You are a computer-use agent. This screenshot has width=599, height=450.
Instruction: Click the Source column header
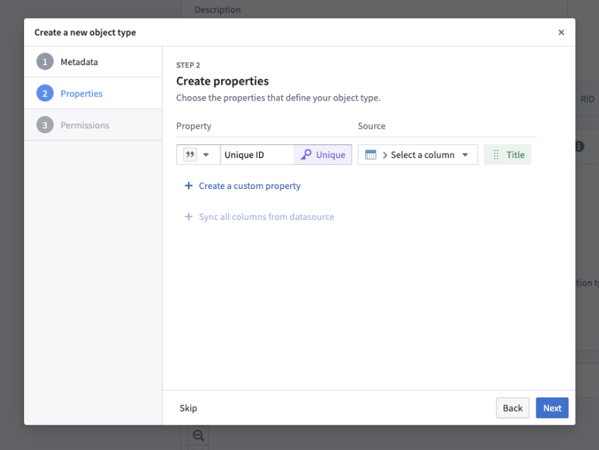click(372, 126)
